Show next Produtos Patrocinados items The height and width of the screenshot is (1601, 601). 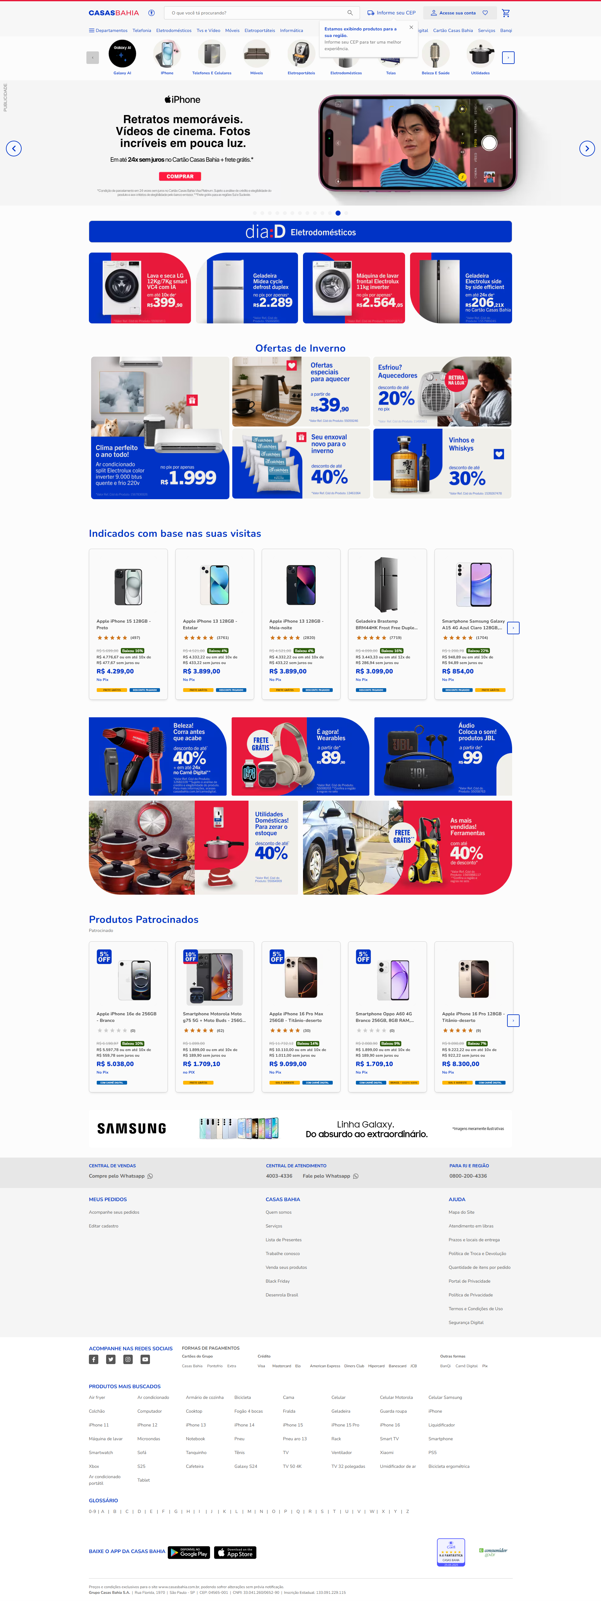[513, 1021]
